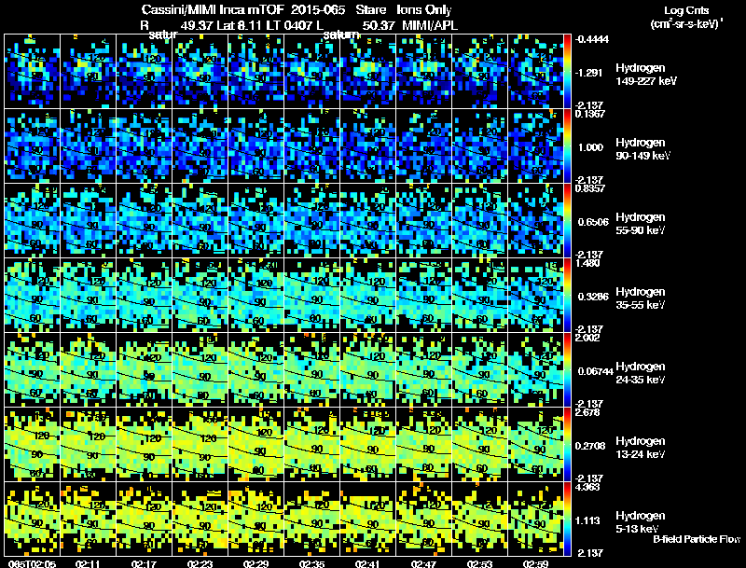746x568 pixels.
Task: Open the 149-227 keV panel in 02:05 column
Action: coord(32,71)
